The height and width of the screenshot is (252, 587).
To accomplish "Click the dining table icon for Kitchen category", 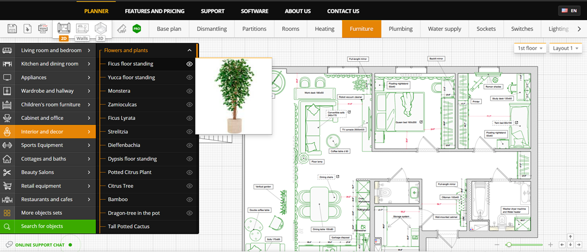I will (7, 64).
